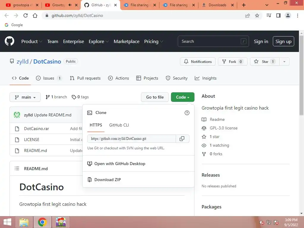Click the 1 branch link
Viewport: 304px width, 228px height.
56,97
